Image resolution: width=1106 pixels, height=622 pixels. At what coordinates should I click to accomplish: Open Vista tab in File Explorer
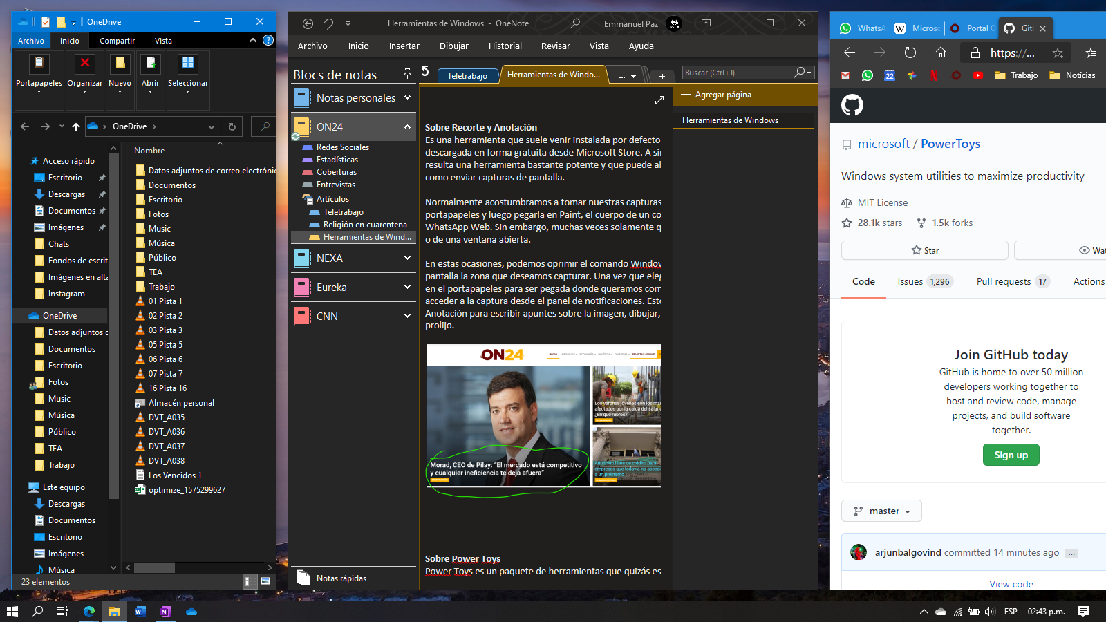(163, 41)
